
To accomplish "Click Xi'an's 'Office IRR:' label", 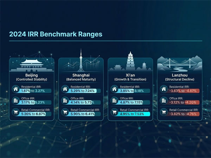I will [x=127, y=98].
